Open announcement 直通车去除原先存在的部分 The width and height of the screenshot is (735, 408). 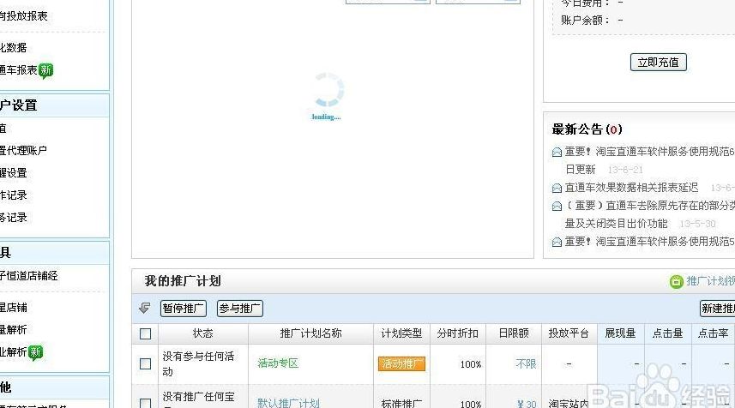[650, 206]
